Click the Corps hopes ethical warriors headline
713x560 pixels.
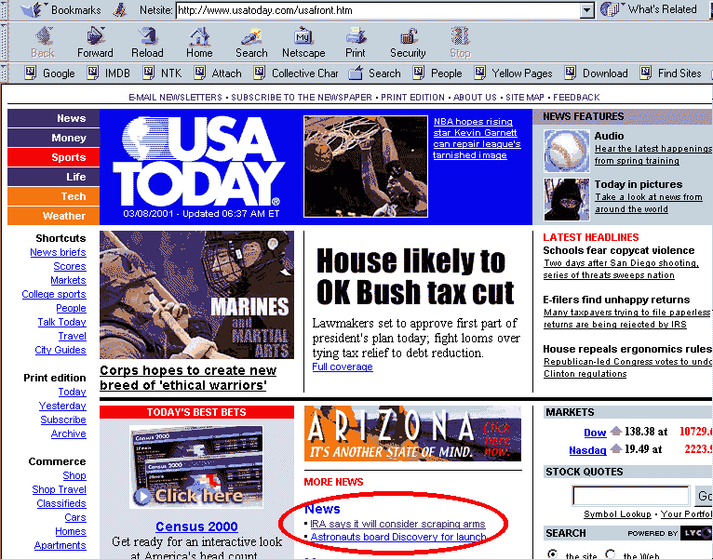click(188, 378)
